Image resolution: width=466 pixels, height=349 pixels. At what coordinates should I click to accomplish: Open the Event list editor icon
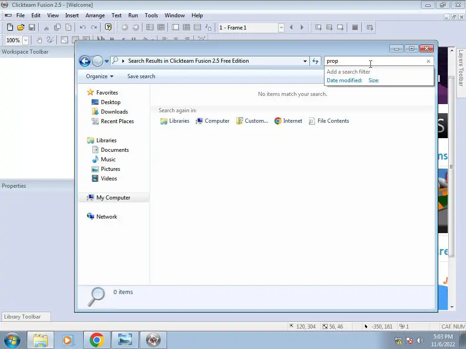[198, 27]
